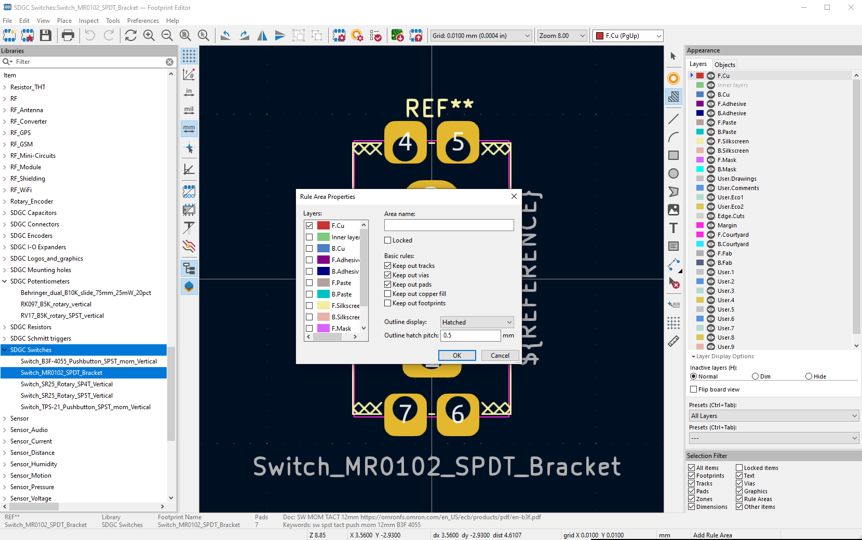Screen dimensions: 862x540
Task: Select the Draw Circle tool
Action: [674, 173]
